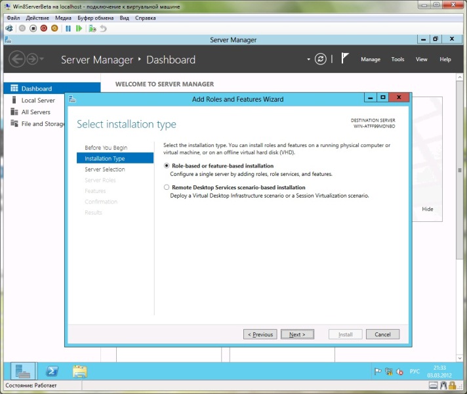The height and width of the screenshot is (394, 467).
Task: Open the Tools menu
Action: point(397,59)
